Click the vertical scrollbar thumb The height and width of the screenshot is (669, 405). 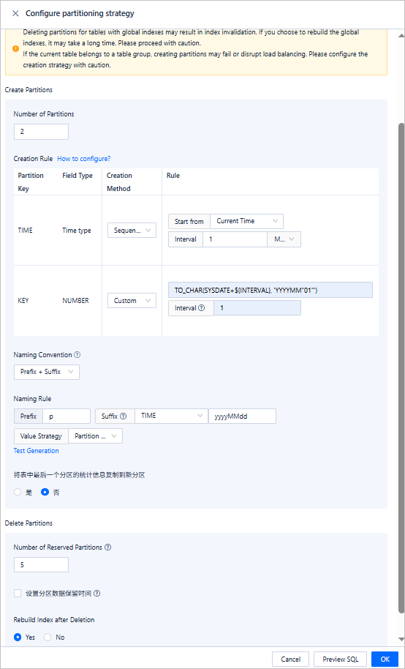(x=401, y=367)
